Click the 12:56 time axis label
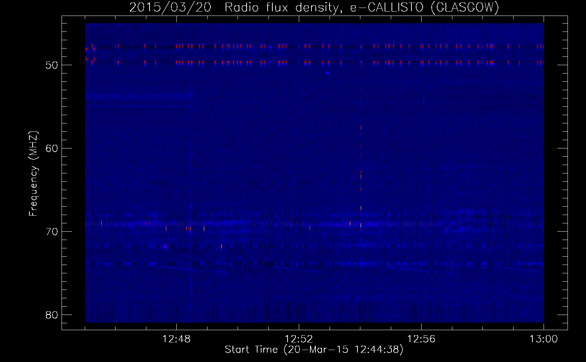 point(421,339)
